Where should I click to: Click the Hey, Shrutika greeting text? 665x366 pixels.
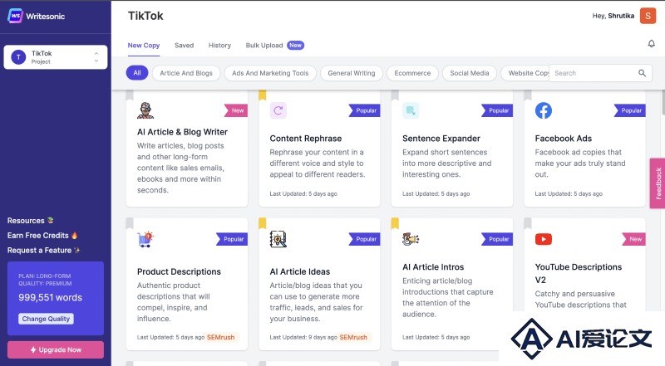pos(613,16)
